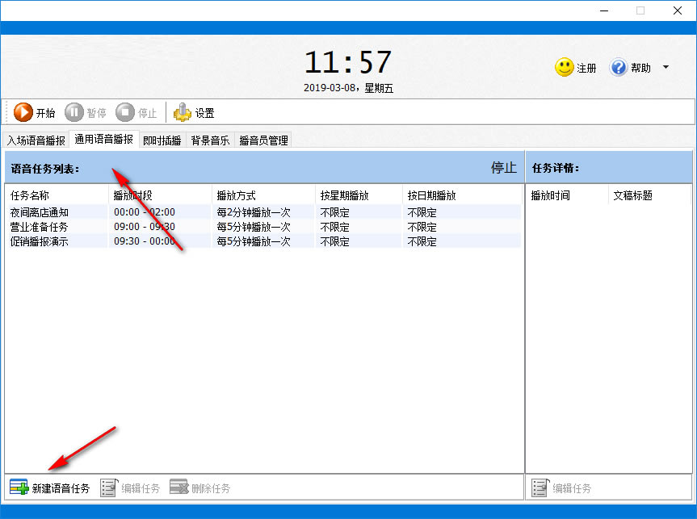The image size is (697, 519).
Task: Click 编辑任务 below the task details panel
Action: [x=562, y=488]
